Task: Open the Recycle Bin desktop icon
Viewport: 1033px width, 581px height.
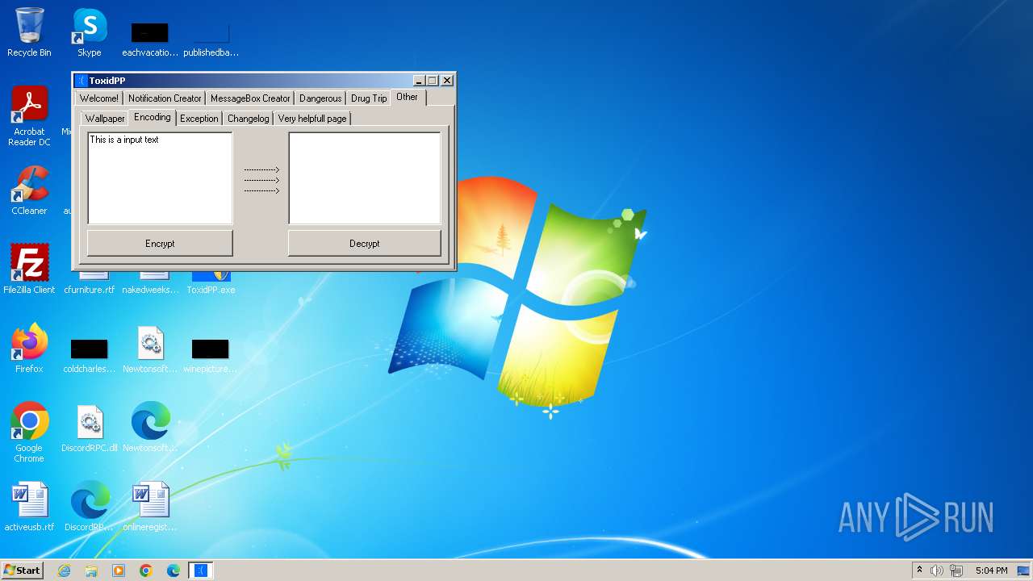Action: pyautogui.click(x=29, y=32)
